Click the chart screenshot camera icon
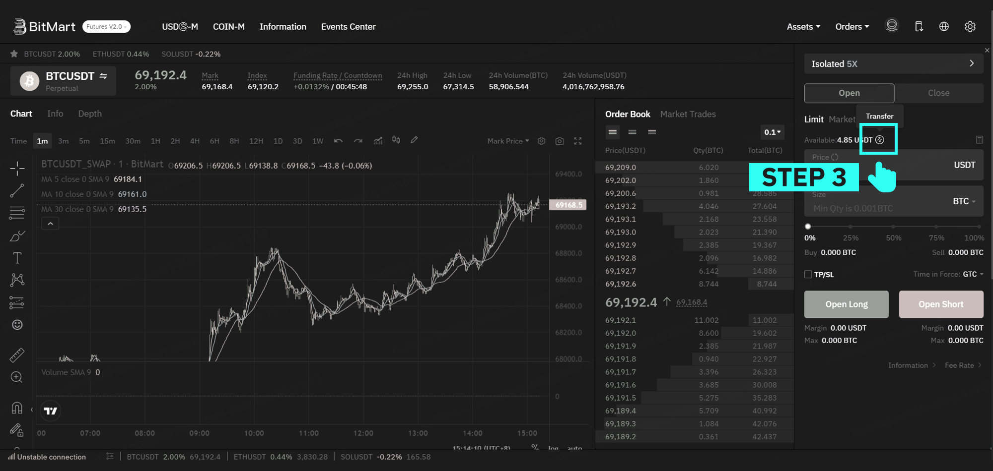The image size is (993, 471). (560, 141)
